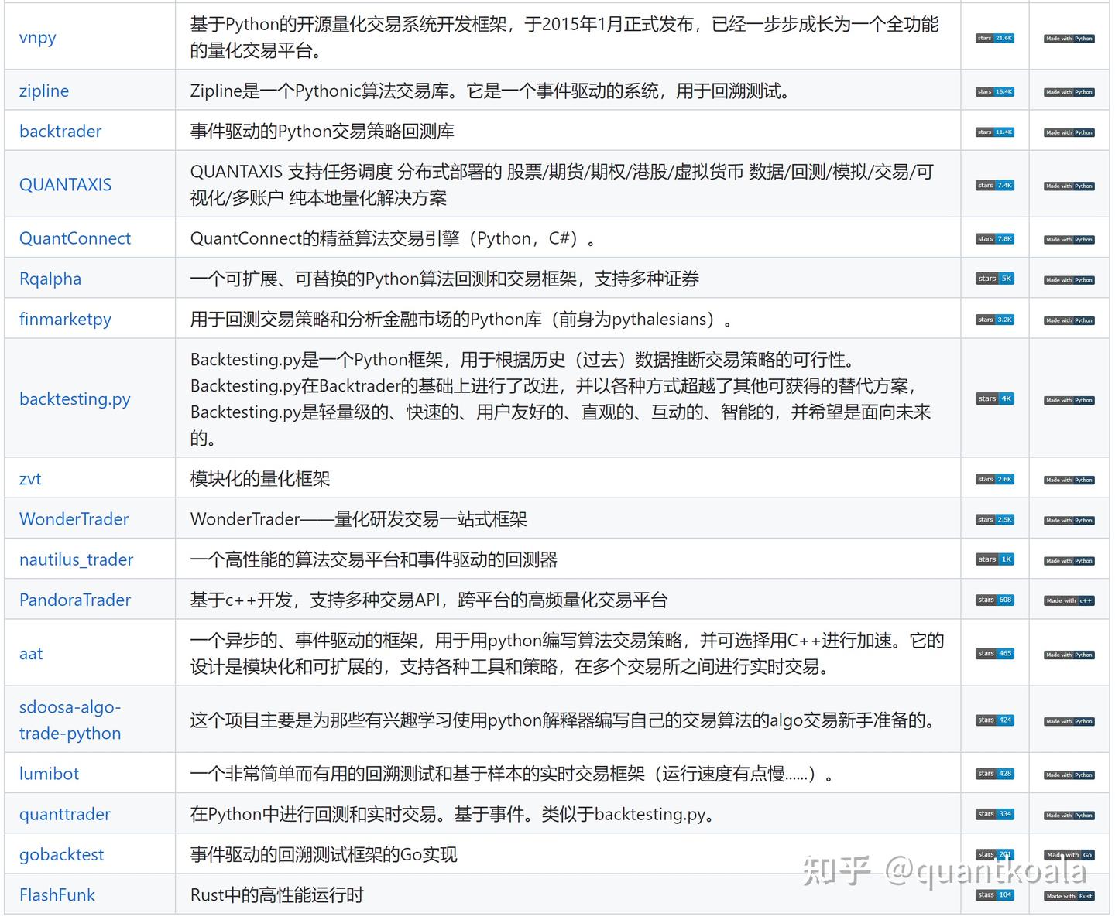Click the stars 5K badge beside Rqalpha
This screenshot has width=1115, height=920.
pyautogui.click(x=994, y=278)
